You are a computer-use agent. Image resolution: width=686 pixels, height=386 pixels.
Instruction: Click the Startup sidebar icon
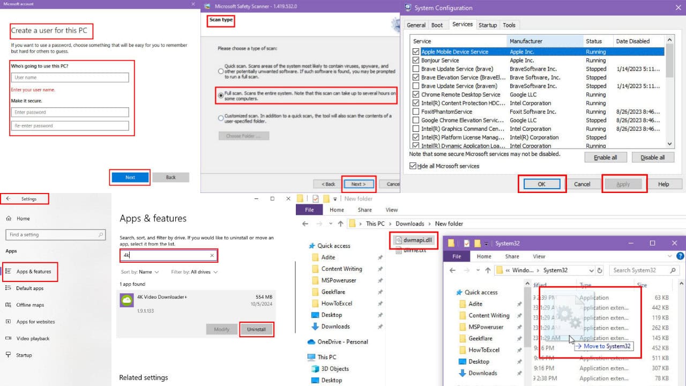[9, 355]
